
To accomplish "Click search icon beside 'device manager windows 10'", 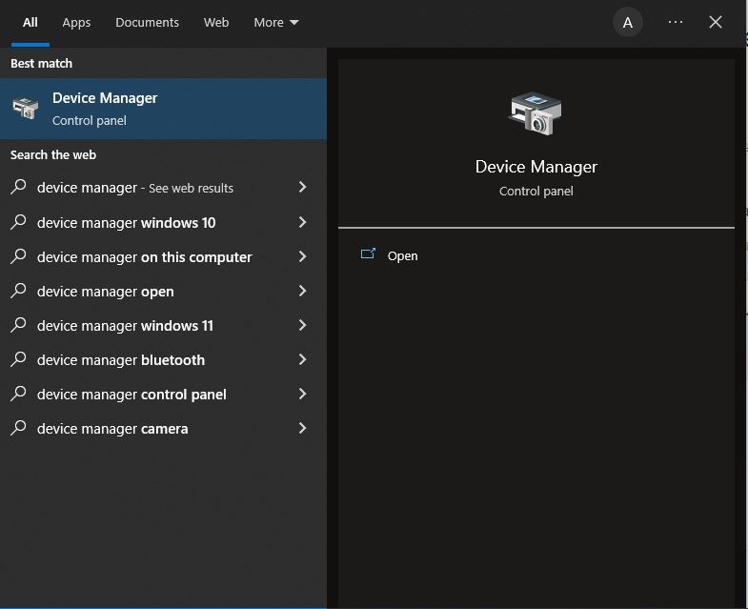I will 18,222.
